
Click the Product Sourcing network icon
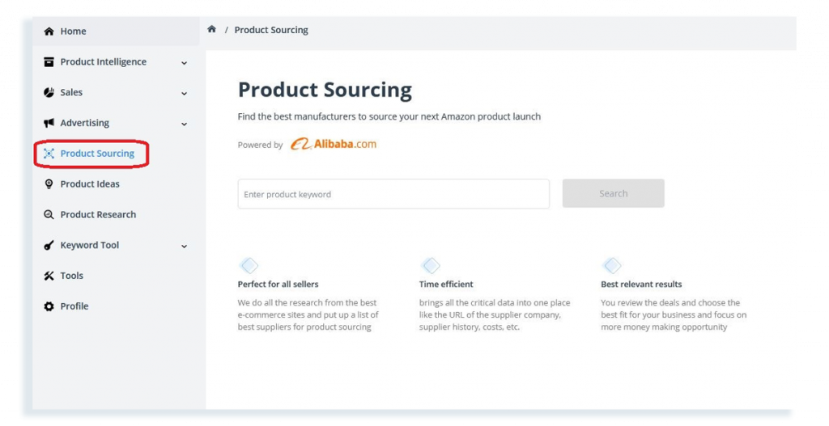pyautogui.click(x=49, y=154)
